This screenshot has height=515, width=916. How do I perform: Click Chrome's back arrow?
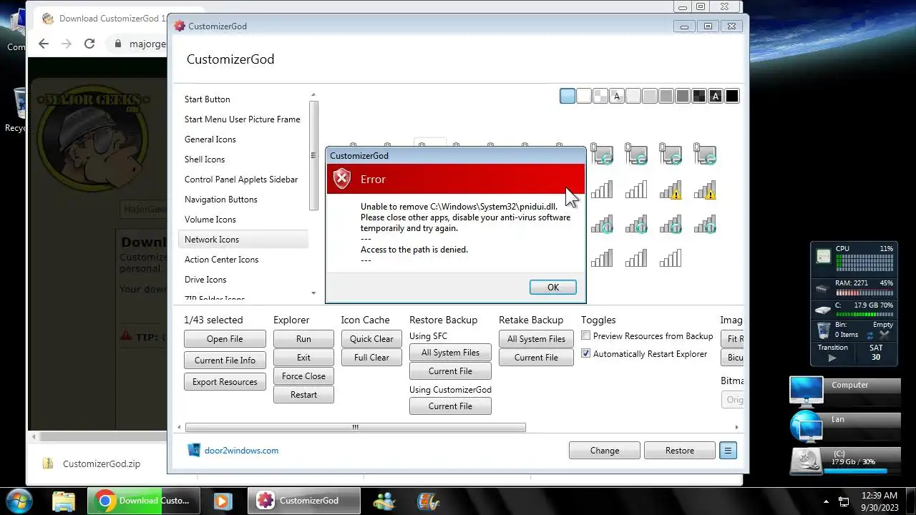point(44,44)
